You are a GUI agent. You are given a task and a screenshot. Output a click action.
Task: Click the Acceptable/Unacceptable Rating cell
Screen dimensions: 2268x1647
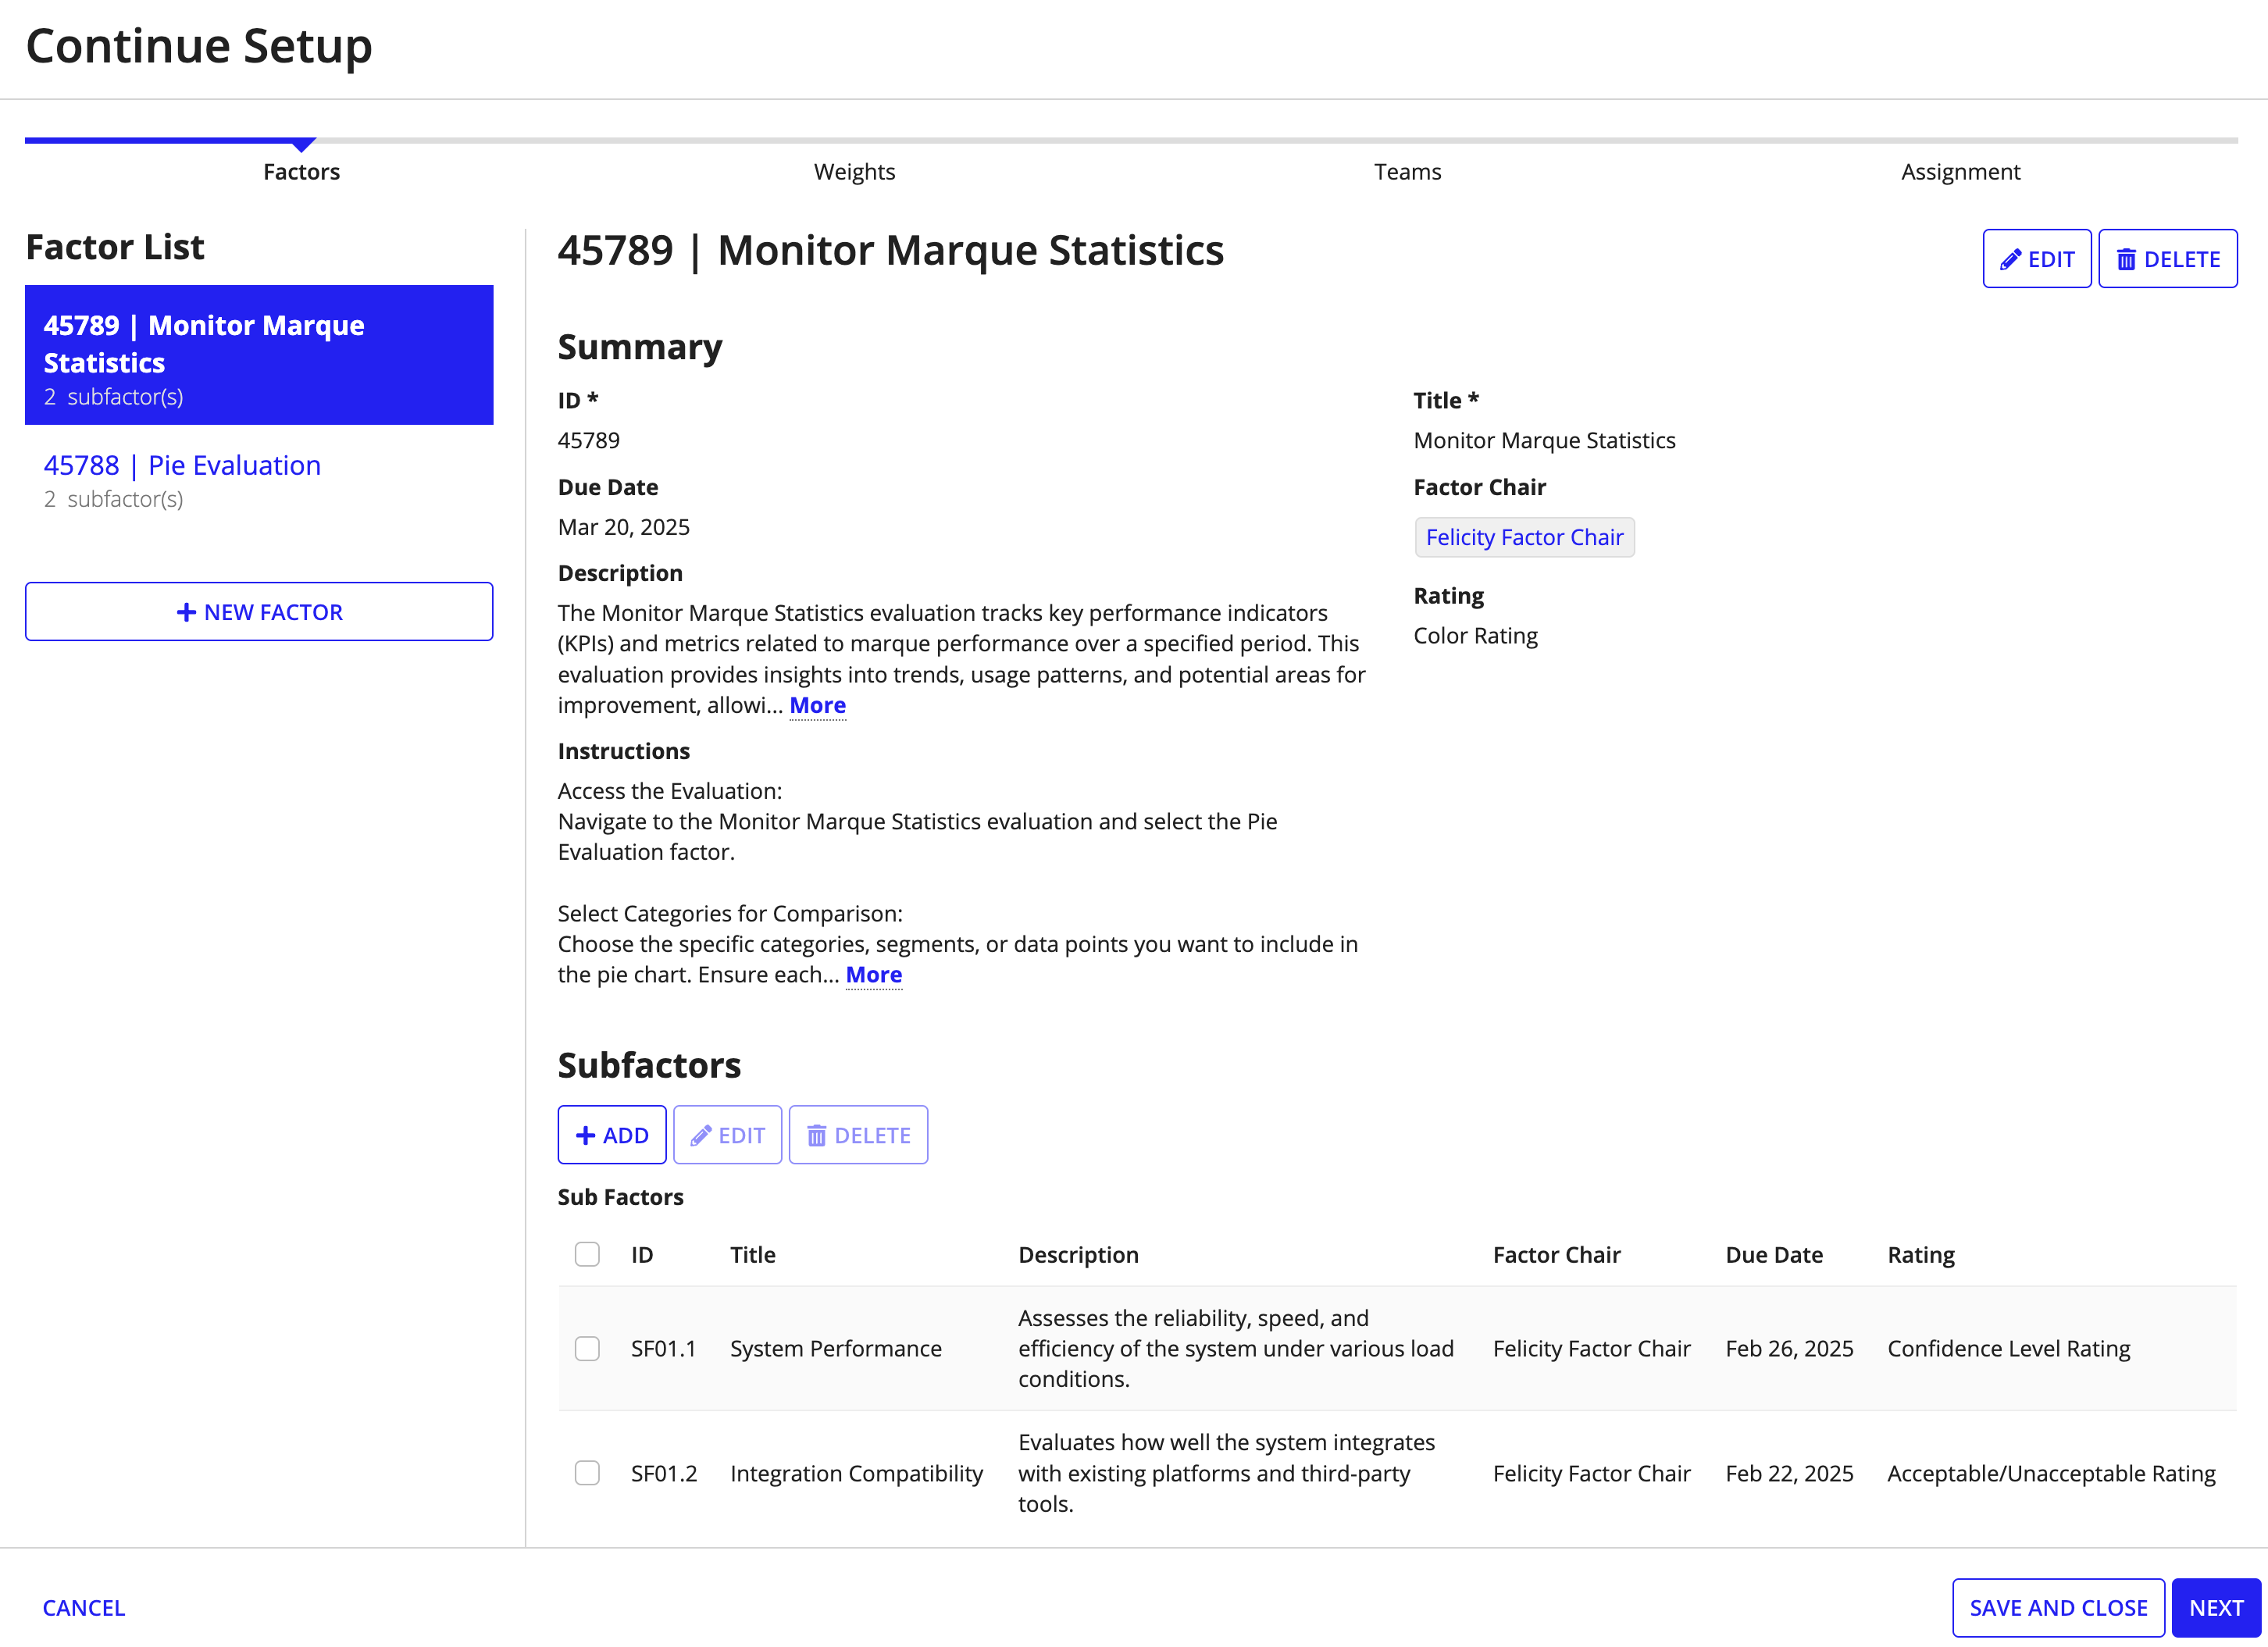[x=2051, y=1473]
